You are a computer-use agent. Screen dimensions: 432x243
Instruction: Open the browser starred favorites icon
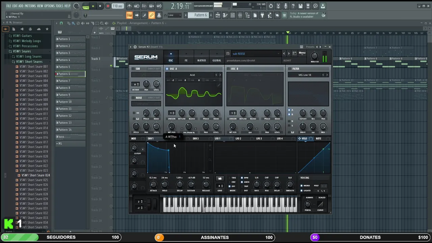click(47, 29)
